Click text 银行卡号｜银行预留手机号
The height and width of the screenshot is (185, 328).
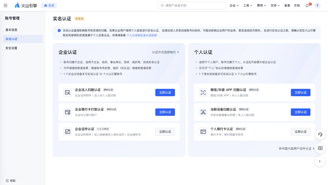coord(227,135)
